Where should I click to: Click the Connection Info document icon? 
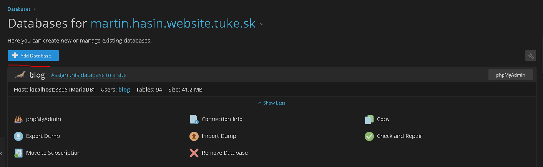(x=194, y=120)
